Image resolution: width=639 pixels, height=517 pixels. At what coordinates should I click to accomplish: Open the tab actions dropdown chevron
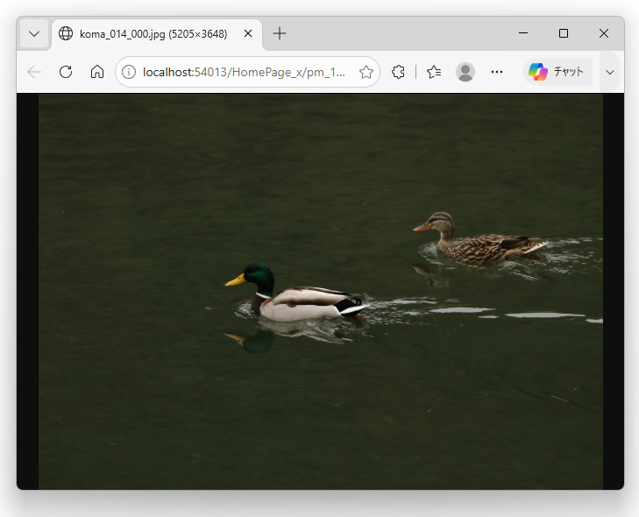pos(34,34)
